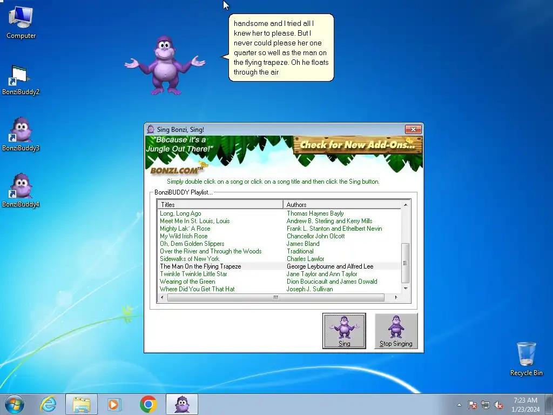Viewport: 553px width, 415px height.
Task: Select Meet Me In St. Louis, Louis
Action: point(194,221)
